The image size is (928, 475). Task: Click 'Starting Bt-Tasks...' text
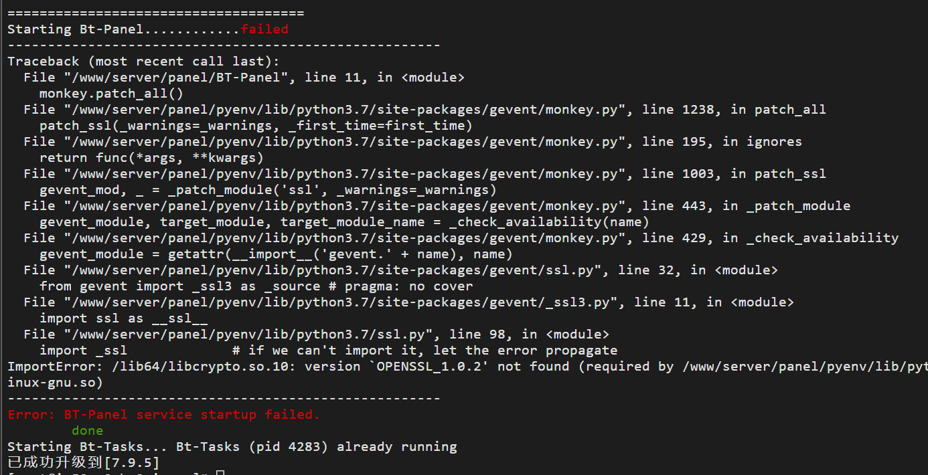coord(87,447)
